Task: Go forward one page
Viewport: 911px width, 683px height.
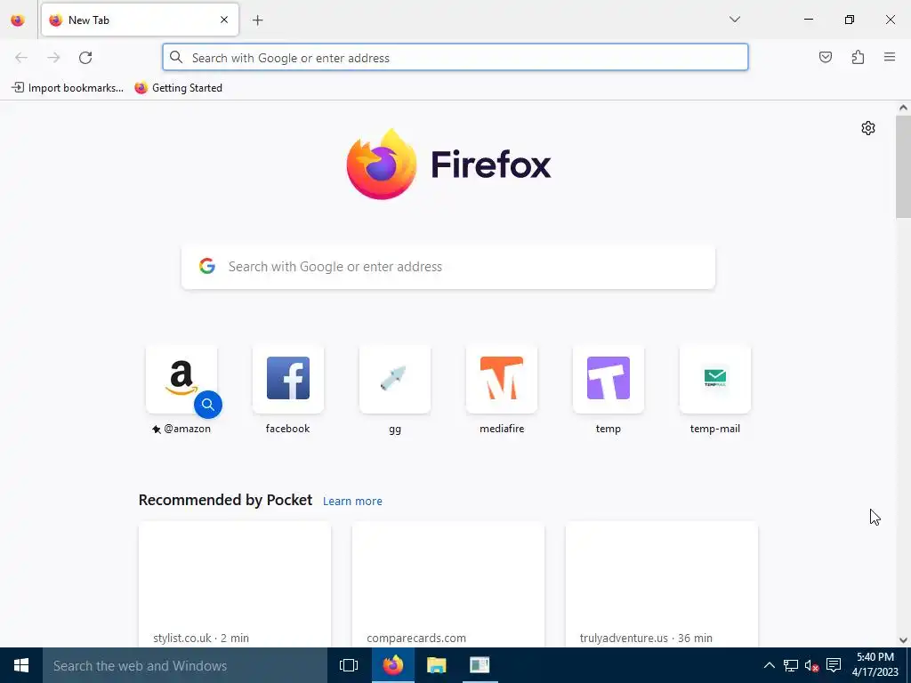Action: pyautogui.click(x=53, y=58)
